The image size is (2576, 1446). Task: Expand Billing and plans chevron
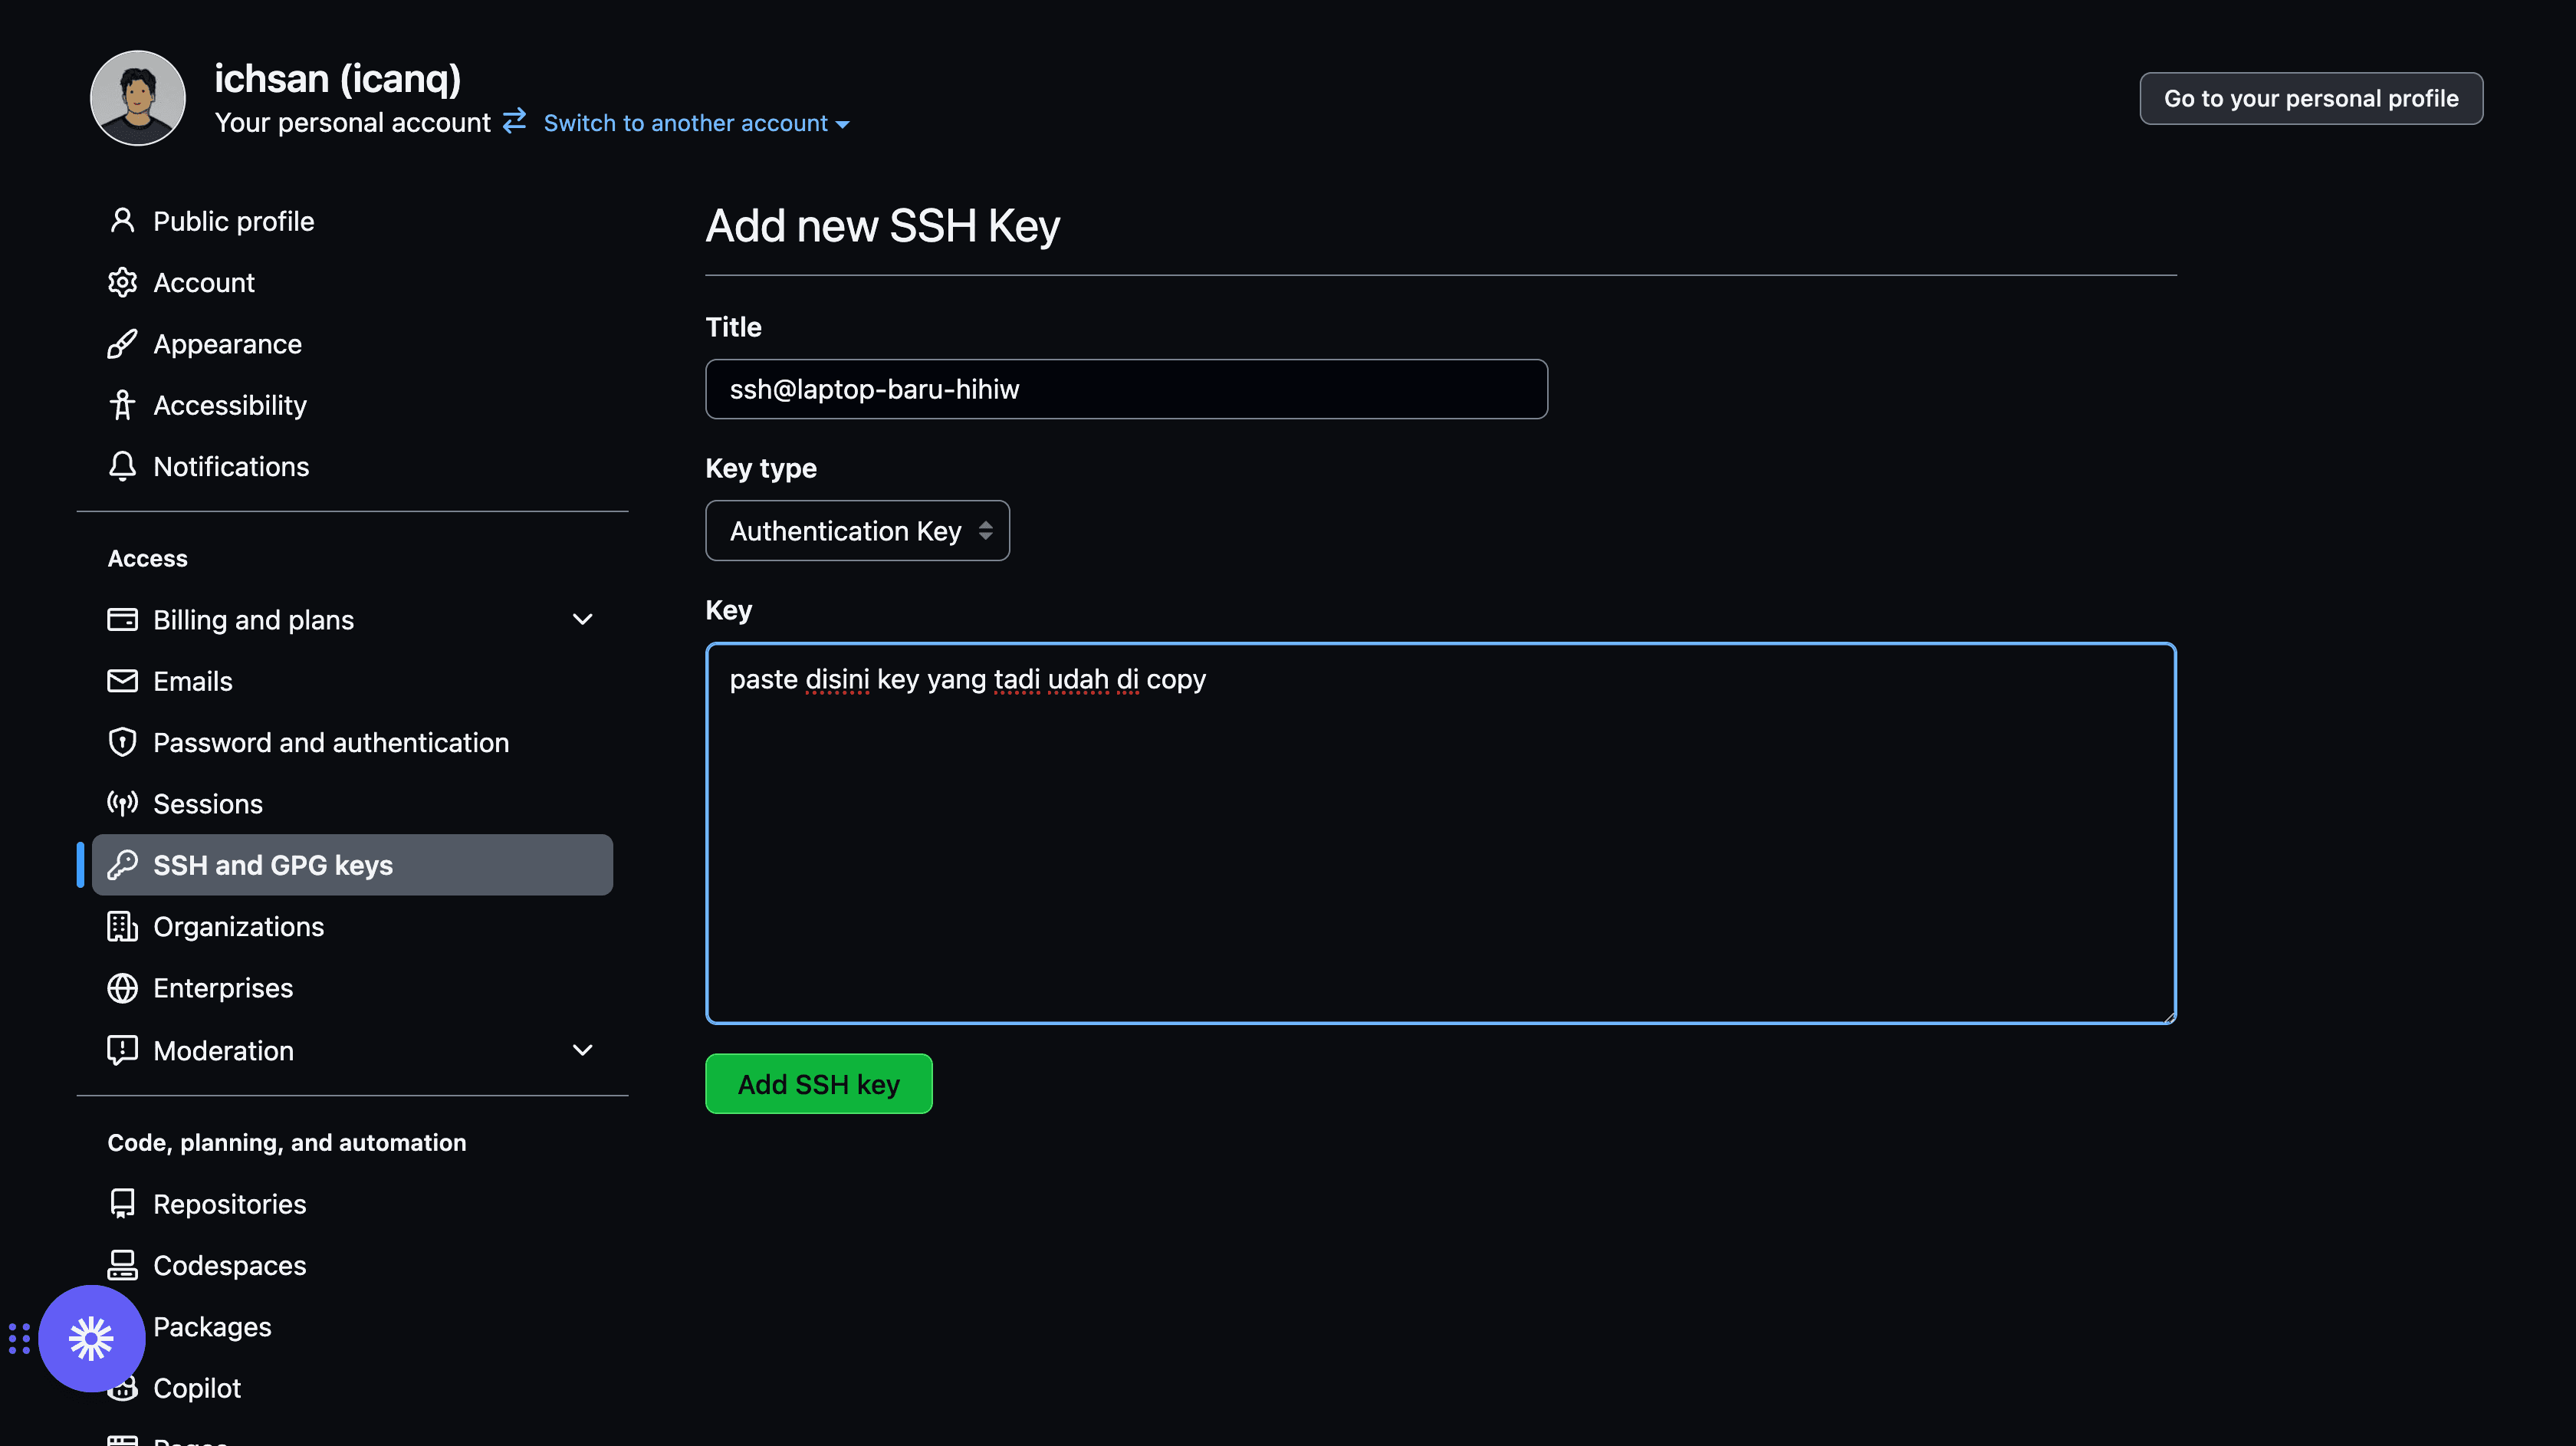[x=582, y=620]
